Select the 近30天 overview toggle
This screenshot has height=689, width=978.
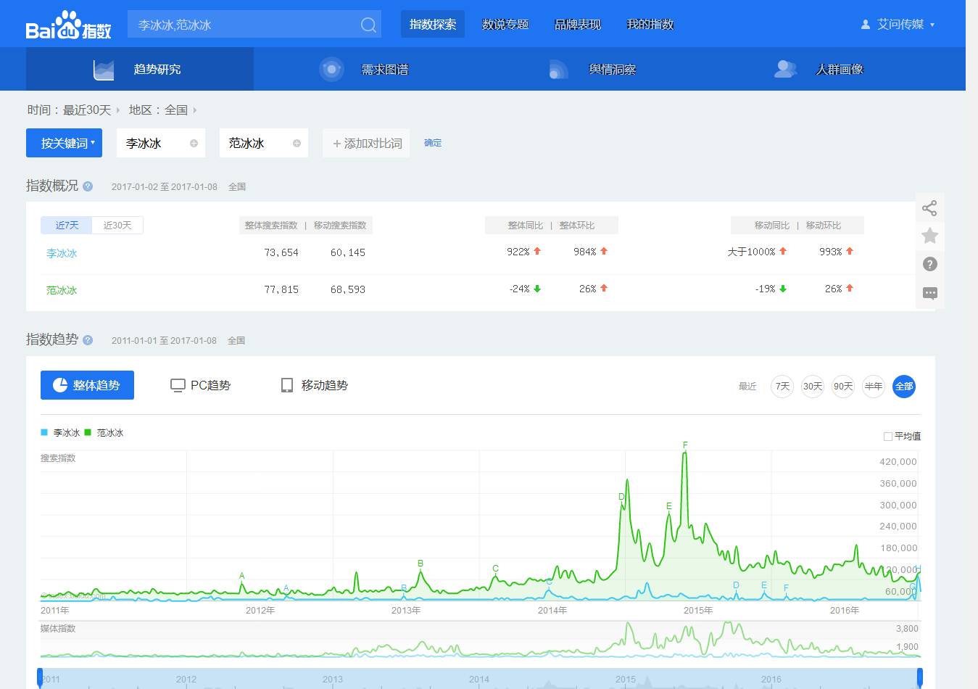(117, 226)
